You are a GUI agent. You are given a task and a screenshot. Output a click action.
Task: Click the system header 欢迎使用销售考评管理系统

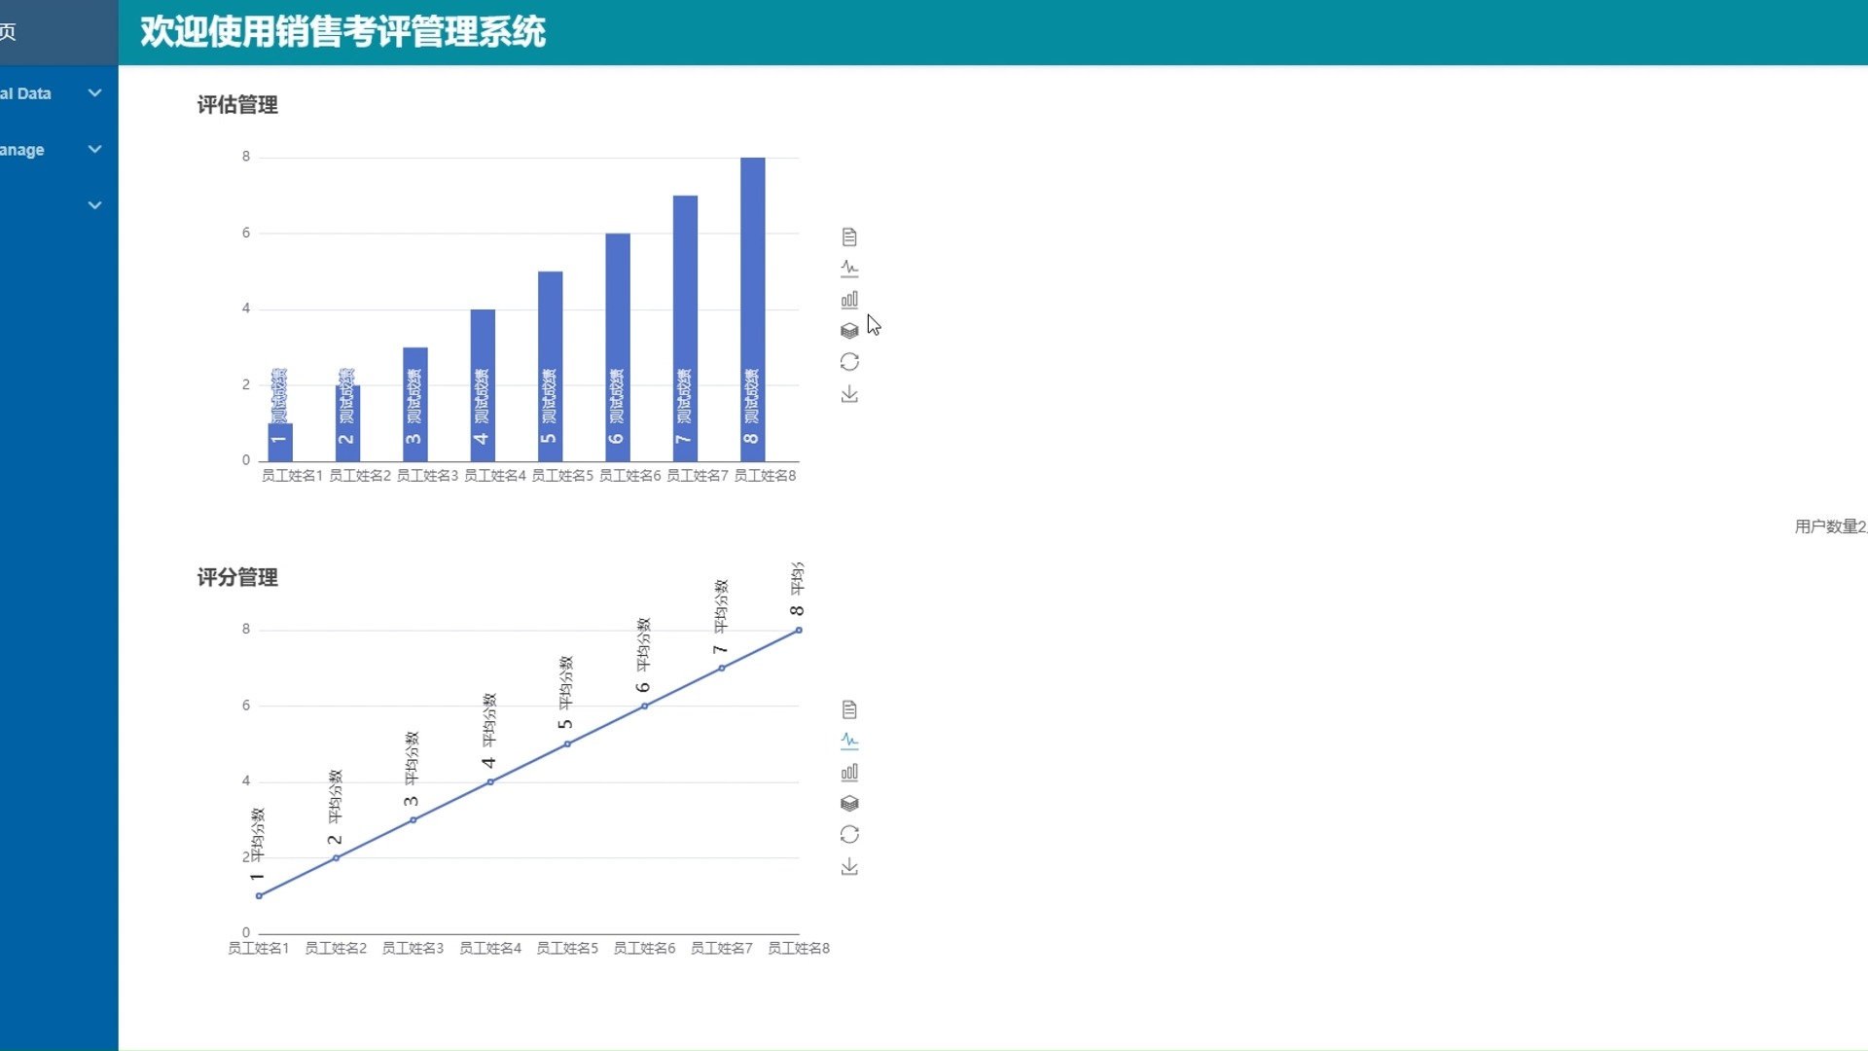(341, 31)
